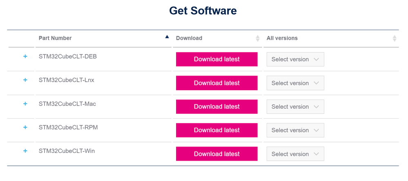Expand the STM32CubeCLT-DEB row plus icon
Screen dimensions: 408x181
(x=25, y=57)
